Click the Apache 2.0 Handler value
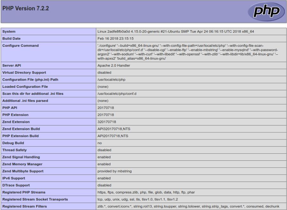This screenshot has width=287, height=210. click(x=114, y=65)
